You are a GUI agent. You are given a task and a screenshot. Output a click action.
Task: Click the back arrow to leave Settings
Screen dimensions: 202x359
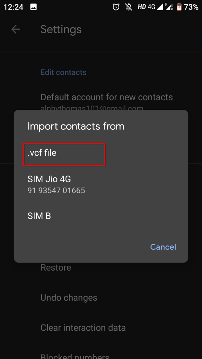16,29
